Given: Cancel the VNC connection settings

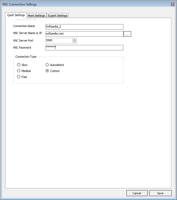Looking at the screenshot, I should (137, 193).
